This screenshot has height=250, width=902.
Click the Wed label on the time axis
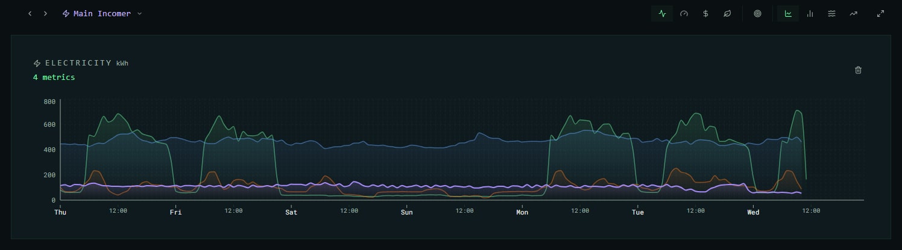pos(753,212)
